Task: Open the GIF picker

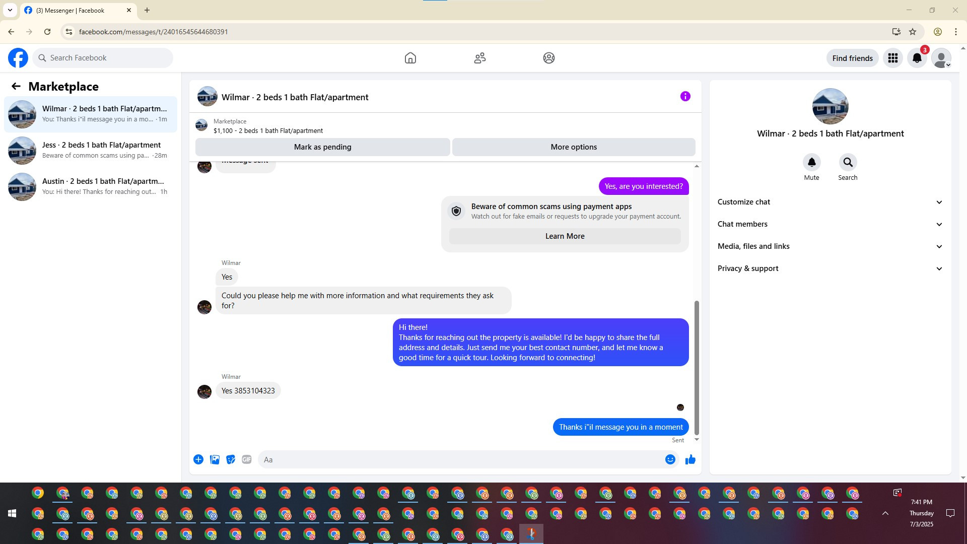Action: pos(246,459)
